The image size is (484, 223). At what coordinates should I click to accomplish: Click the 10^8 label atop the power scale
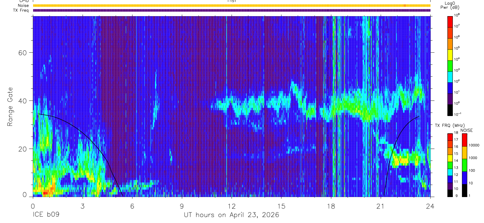coord(457,15)
